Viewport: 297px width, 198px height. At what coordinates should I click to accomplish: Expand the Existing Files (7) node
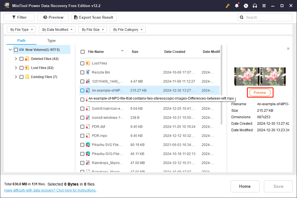tap(16, 77)
